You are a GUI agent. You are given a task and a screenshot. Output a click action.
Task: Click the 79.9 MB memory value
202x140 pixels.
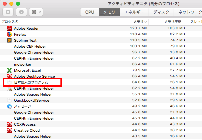pos(140,70)
